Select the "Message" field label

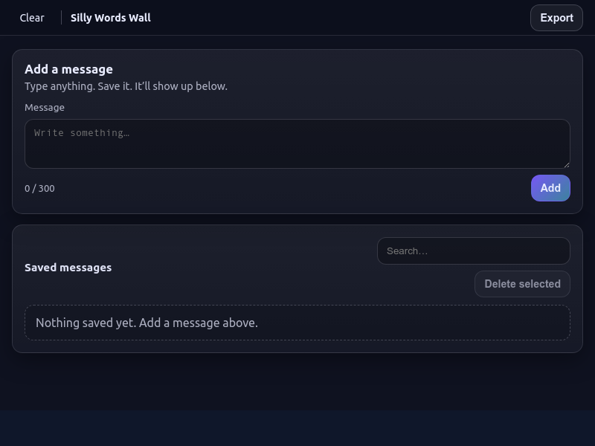(x=45, y=108)
